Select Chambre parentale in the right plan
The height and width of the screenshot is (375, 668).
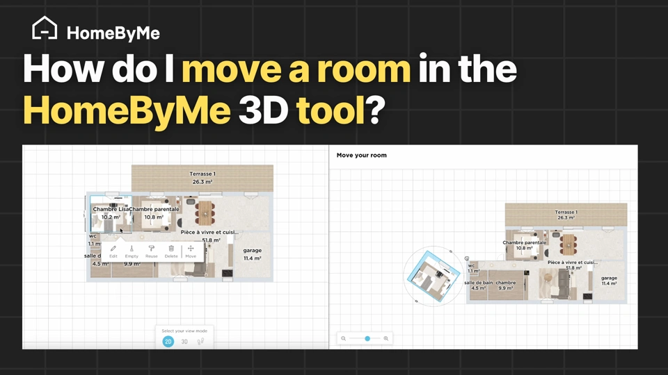click(525, 245)
